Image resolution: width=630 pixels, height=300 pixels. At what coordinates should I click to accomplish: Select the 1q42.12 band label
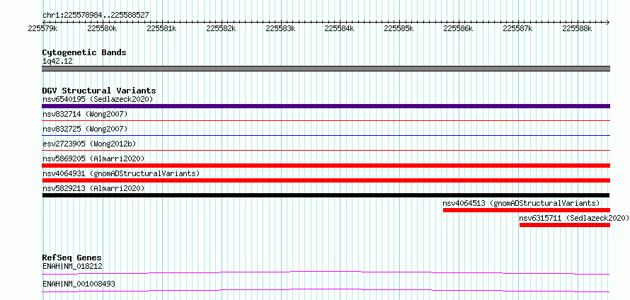coord(57,61)
